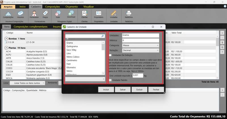227x119 pixels.
Task: Maximize the Cadastro de Unidade dialog
Action: point(153,27)
